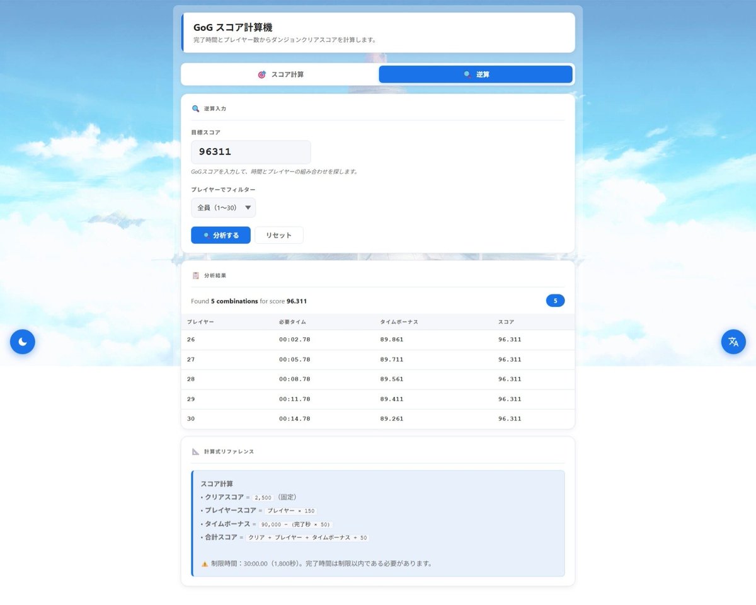Click the 90,000 − (完了秒 × 50) formula
756x605 pixels.
point(295,524)
